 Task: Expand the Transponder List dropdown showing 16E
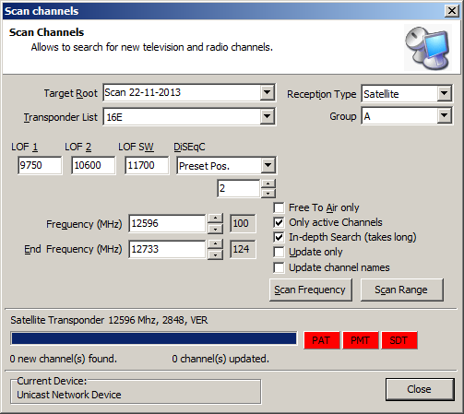click(267, 116)
